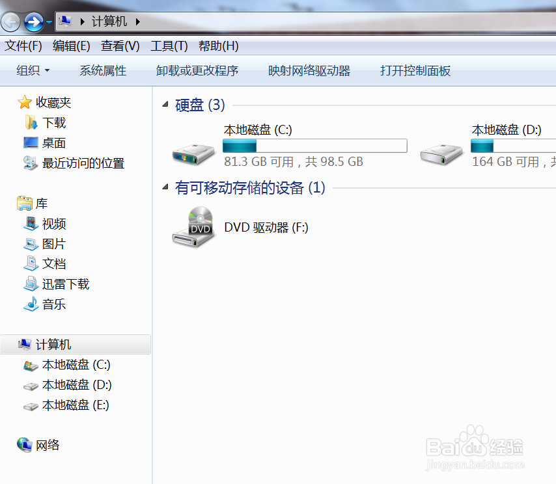Click 打开控制面板 toolbar button

click(415, 70)
